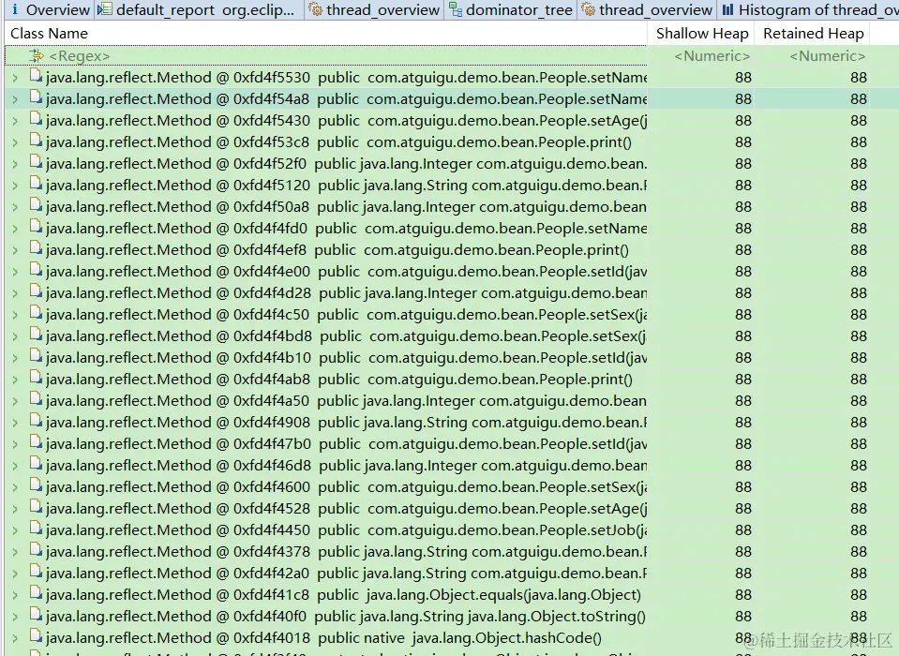Sort by the Retained Heap column header

(813, 33)
